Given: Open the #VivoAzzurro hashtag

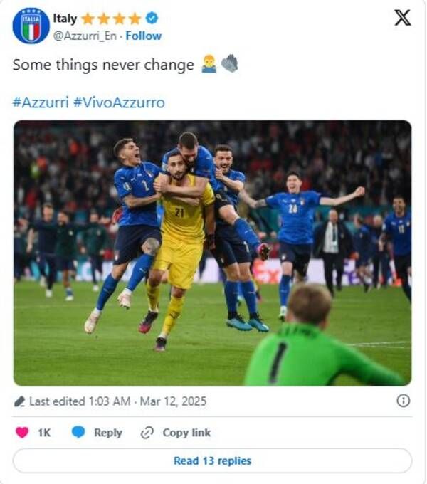Looking at the screenshot, I should coord(119,102).
